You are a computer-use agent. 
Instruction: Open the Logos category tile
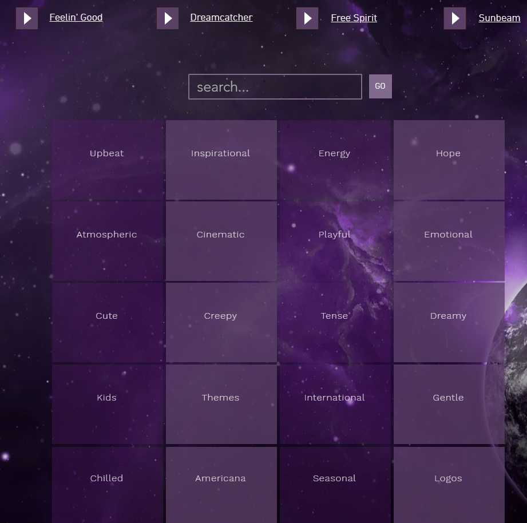[449, 485]
